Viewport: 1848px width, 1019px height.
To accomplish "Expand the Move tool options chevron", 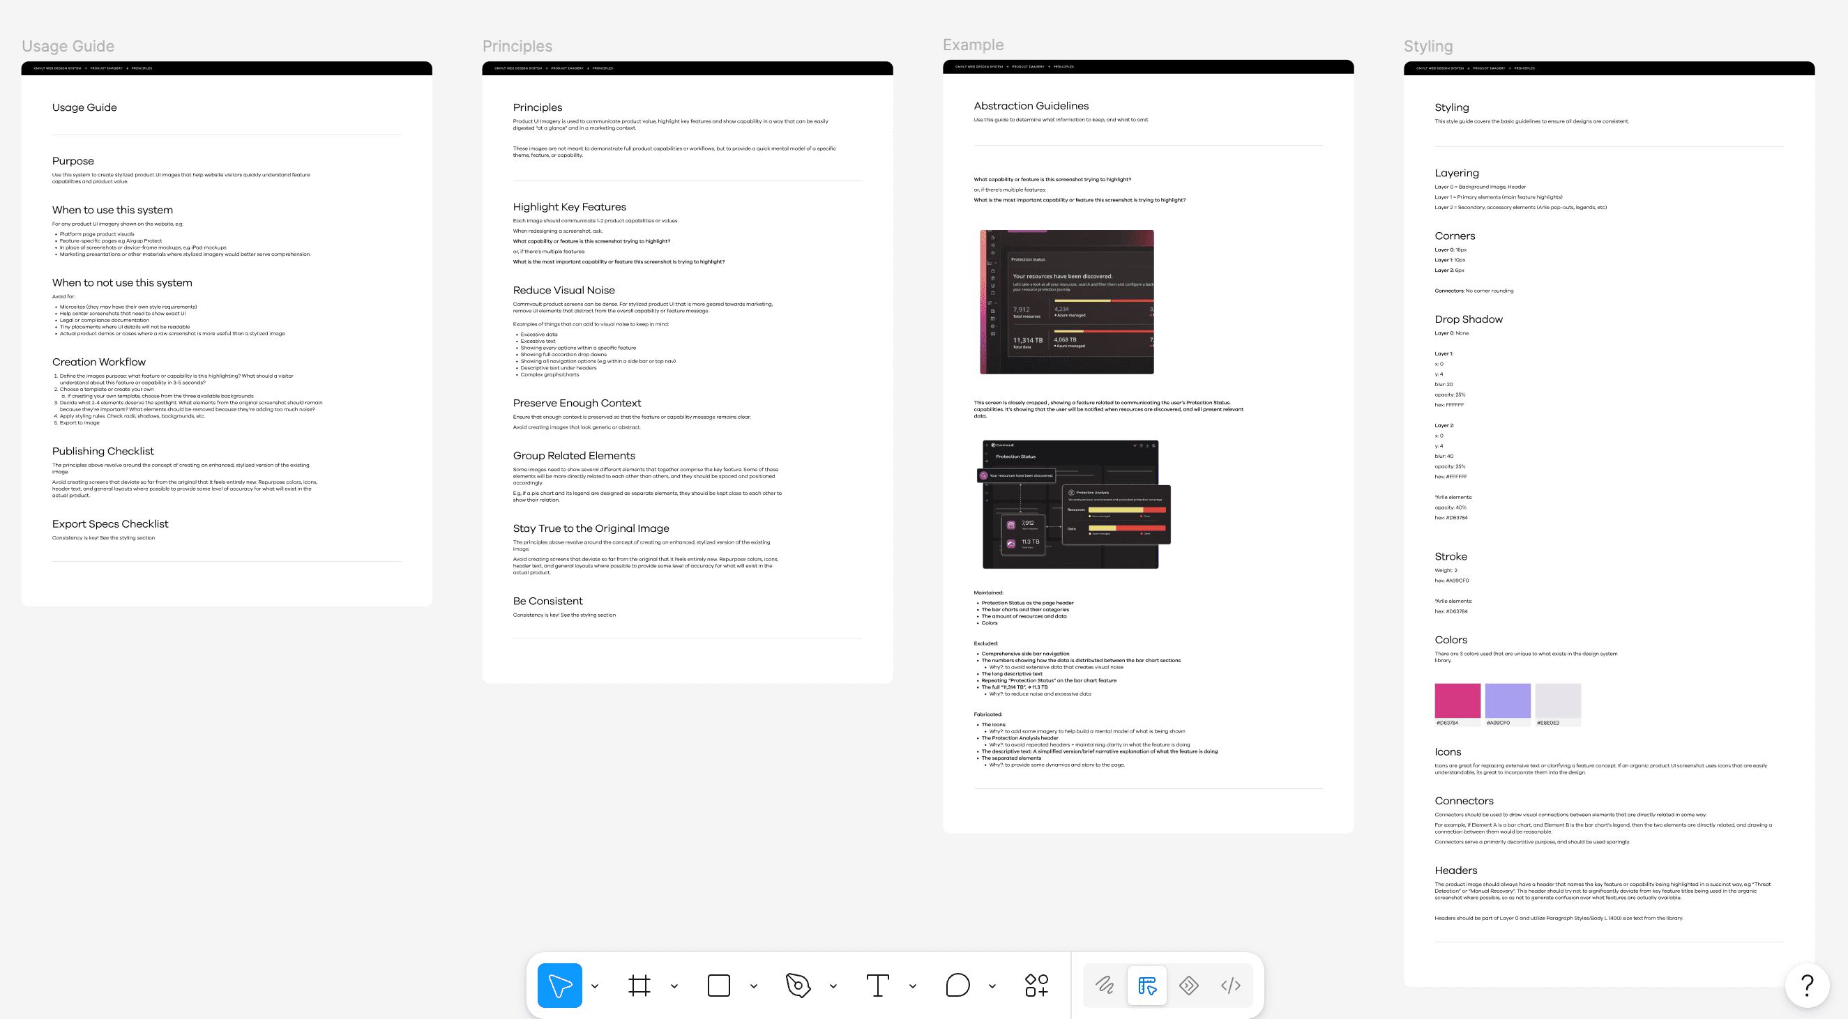I will pyautogui.click(x=595, y=986).
